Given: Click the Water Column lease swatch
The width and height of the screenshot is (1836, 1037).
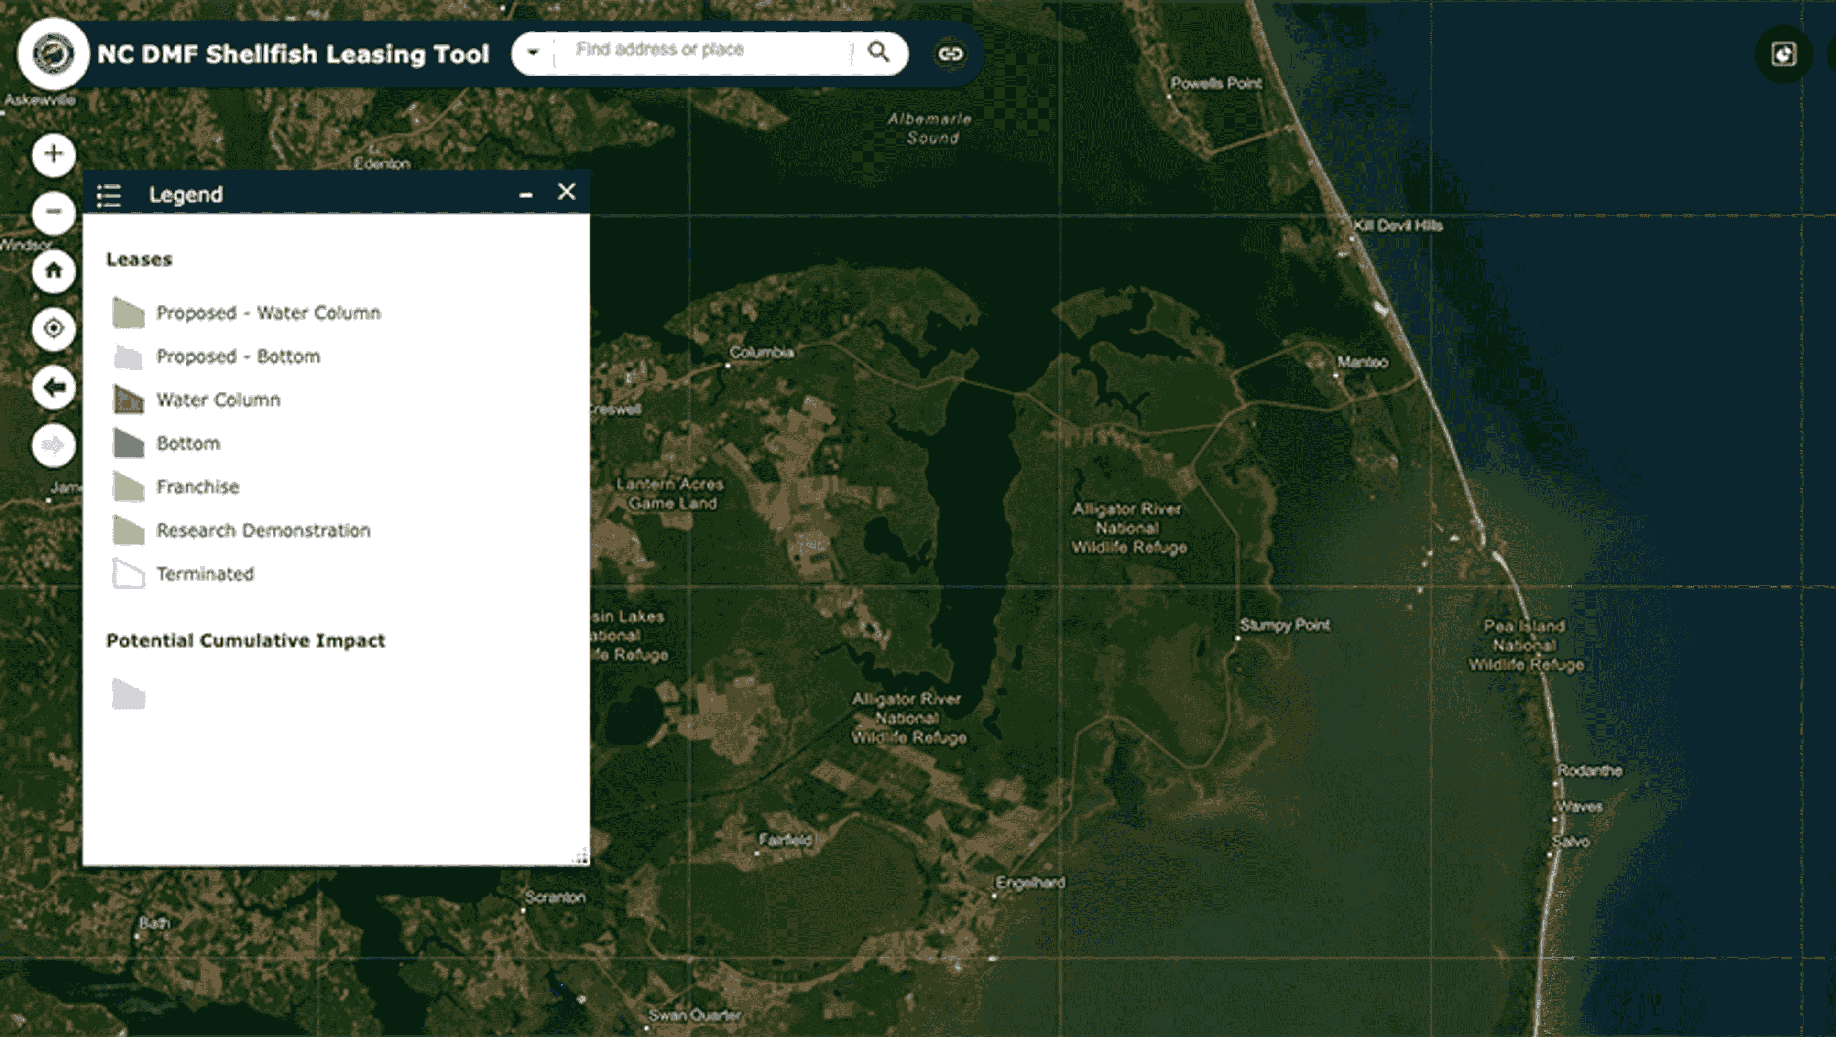Looking at the screenshot, I should [x=129, y=400].
